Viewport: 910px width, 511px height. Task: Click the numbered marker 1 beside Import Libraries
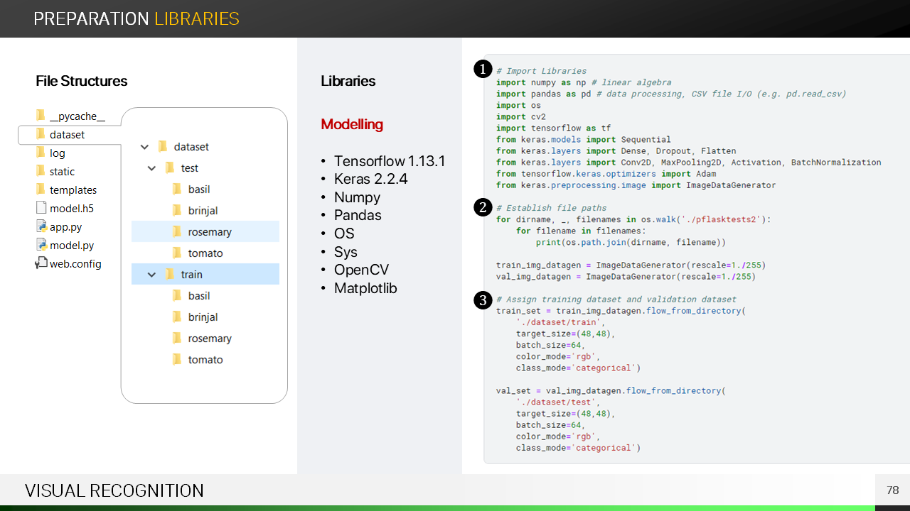[483, 69]
